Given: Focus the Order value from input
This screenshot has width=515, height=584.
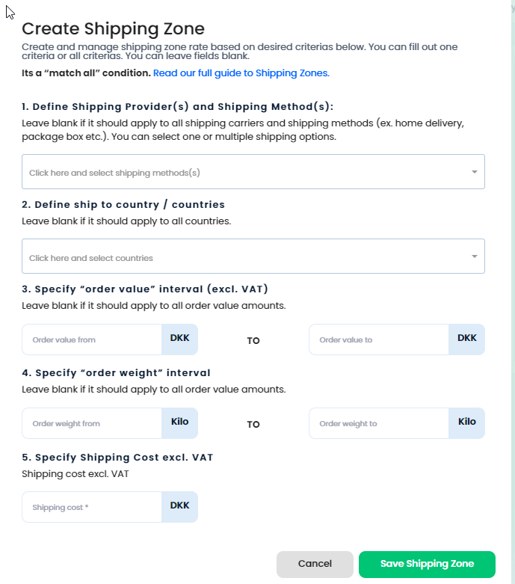Looking at the screenshot, I should point(92,339).
